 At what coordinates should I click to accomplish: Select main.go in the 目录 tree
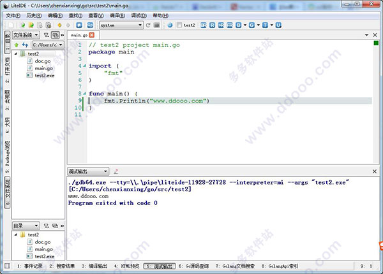click(x=43, y=249)
